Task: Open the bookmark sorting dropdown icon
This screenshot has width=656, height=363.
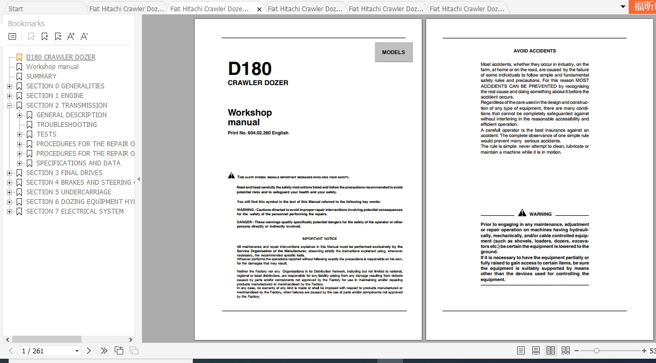Action: (59, 36)
